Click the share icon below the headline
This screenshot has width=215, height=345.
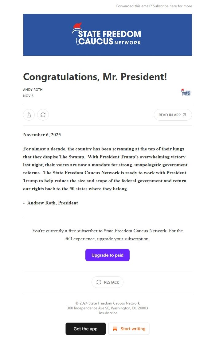29,114
